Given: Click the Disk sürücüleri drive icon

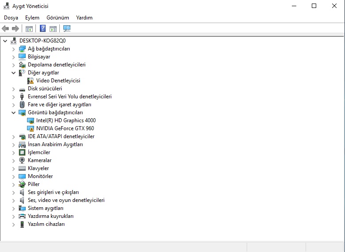Looking at the screenshot, I should [22, 89].
